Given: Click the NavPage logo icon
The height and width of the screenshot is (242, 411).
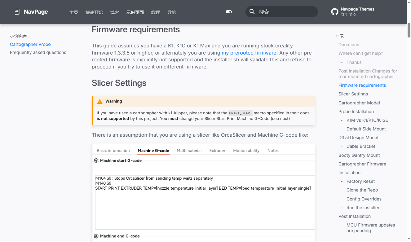Looking at the screenshot, I should (17, 12).
